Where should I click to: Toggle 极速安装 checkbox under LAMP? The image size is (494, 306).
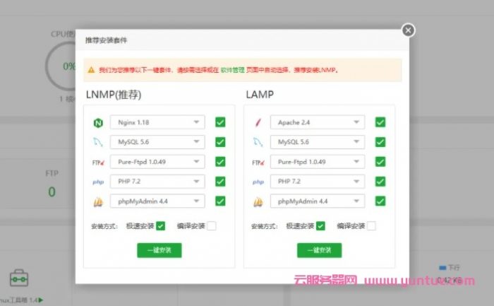pyautogui.click(x=321, y=226)
